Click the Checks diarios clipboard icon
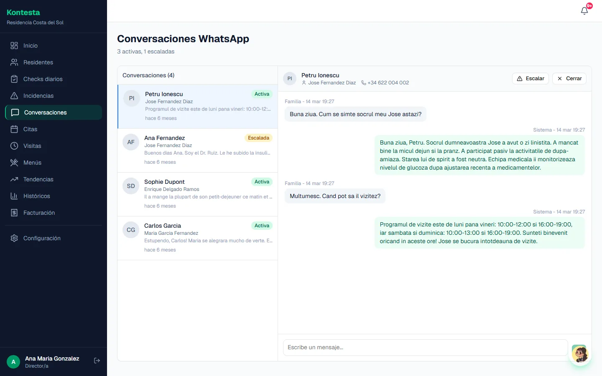Screen dimensions: 602x376 (x=14, y=79)
